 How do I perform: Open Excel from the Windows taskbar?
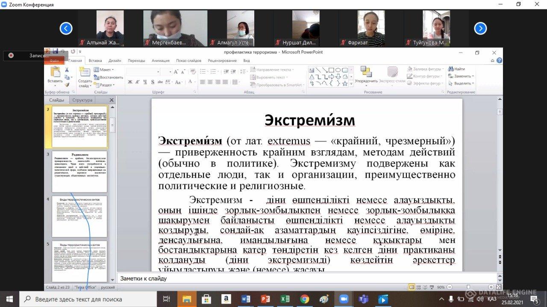click(x=285, y=299)
